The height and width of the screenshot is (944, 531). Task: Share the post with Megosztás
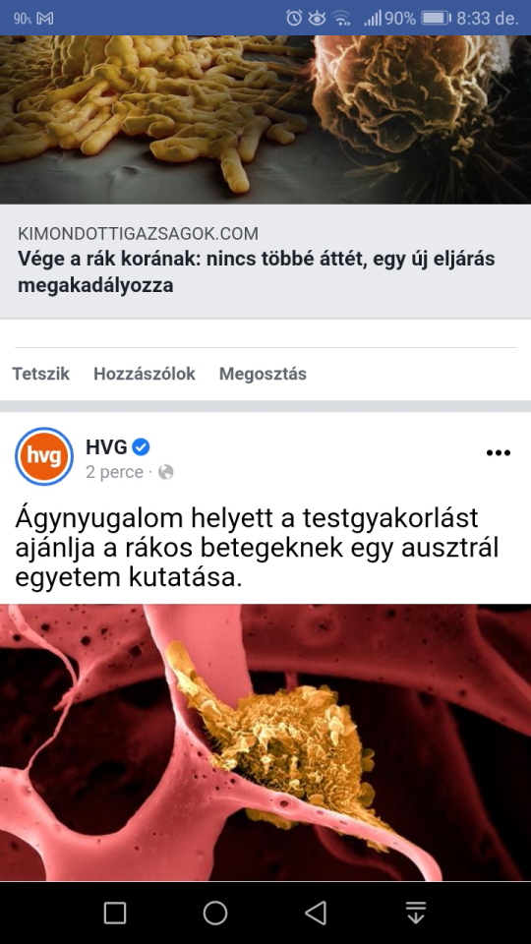(x=263, y=374)
